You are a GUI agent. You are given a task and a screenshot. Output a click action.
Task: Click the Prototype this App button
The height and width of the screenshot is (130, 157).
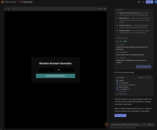144,67
